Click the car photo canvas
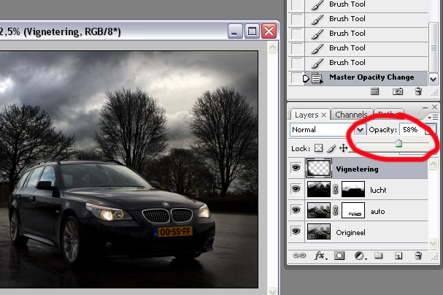443x295 pixels. (x=129, y=169)
